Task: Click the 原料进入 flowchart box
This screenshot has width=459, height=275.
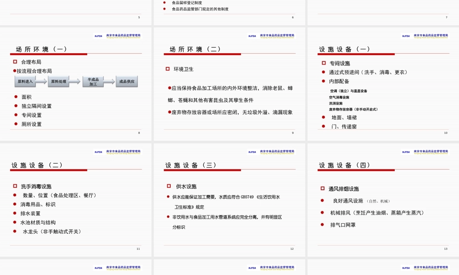Action: pyautogui.click(x=25, y=82)
